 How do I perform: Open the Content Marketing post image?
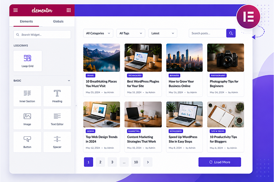pos(143,114)
